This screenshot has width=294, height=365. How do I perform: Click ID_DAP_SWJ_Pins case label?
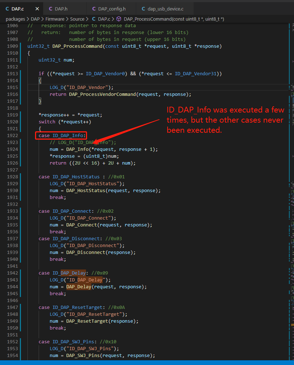pos(73,342)
